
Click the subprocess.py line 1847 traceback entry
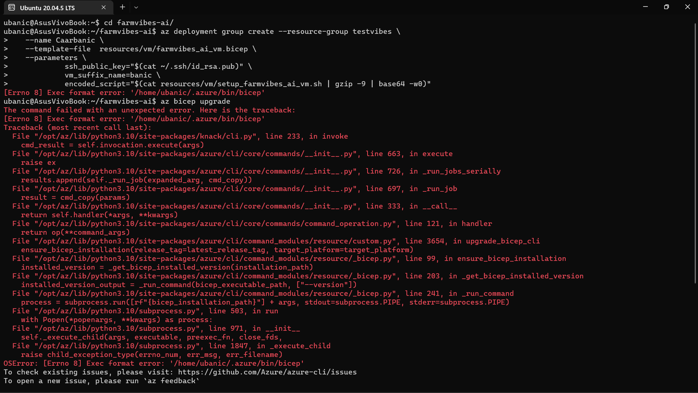[171, 346]
